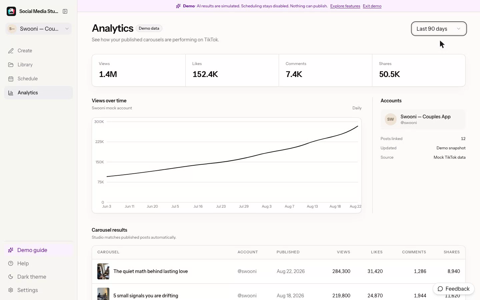Click the pencil icon beside Create
The width and height of the screenshot is (480, 300).
11,51
